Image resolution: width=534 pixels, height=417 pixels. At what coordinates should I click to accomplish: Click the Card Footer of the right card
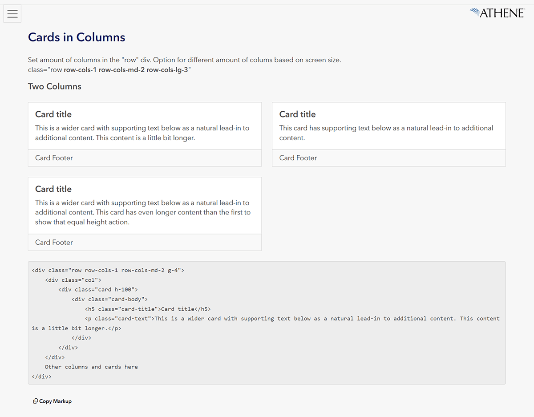click(x=298, y=158)
